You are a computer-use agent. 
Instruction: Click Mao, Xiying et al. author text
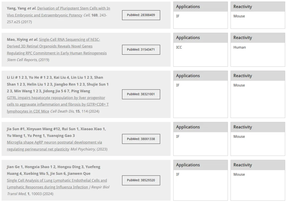[x=23, y=40]
